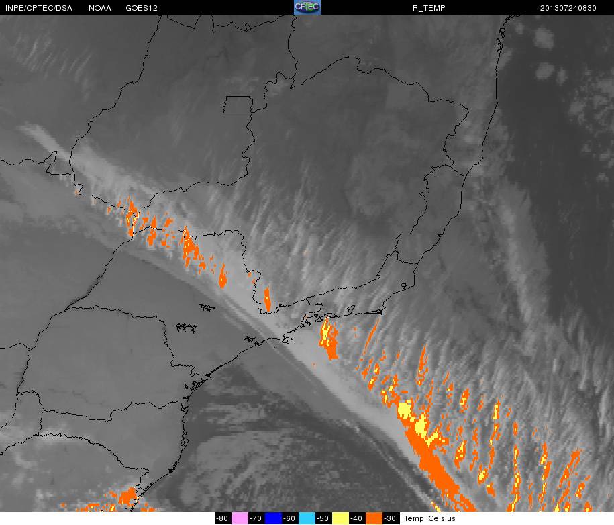Viewport: 614px width, 525px height.
Task: Click the -40 legend value
Action: 357,518
